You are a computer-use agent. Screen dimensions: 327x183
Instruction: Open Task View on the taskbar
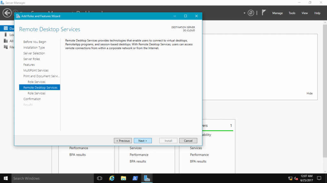pyautogui.click(x=99, y=178)
